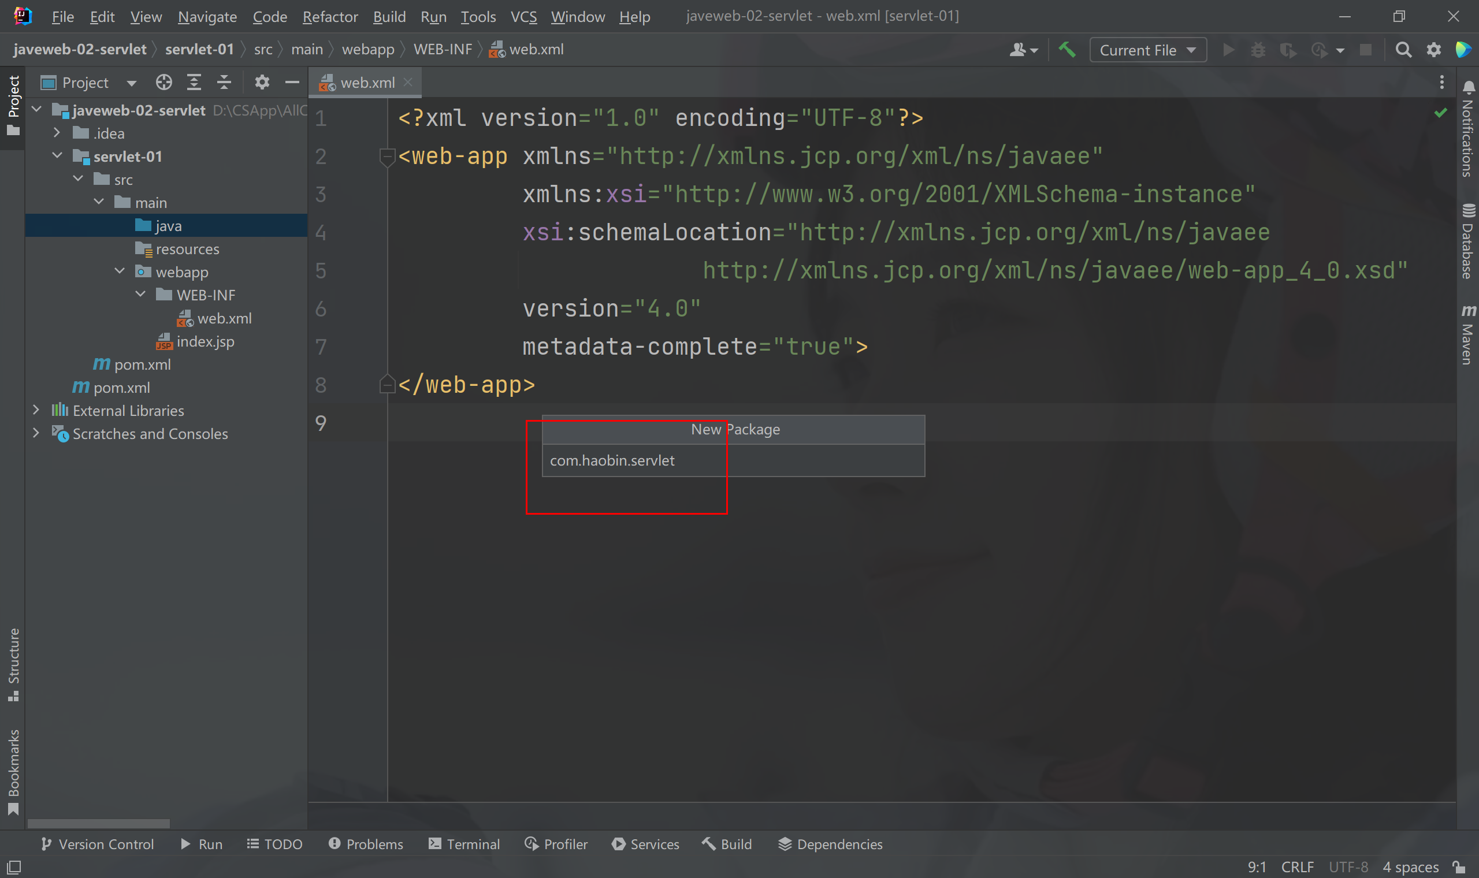Open the Maven side panel
This screenshot has height=878, width=1479.
point(1468,334)
